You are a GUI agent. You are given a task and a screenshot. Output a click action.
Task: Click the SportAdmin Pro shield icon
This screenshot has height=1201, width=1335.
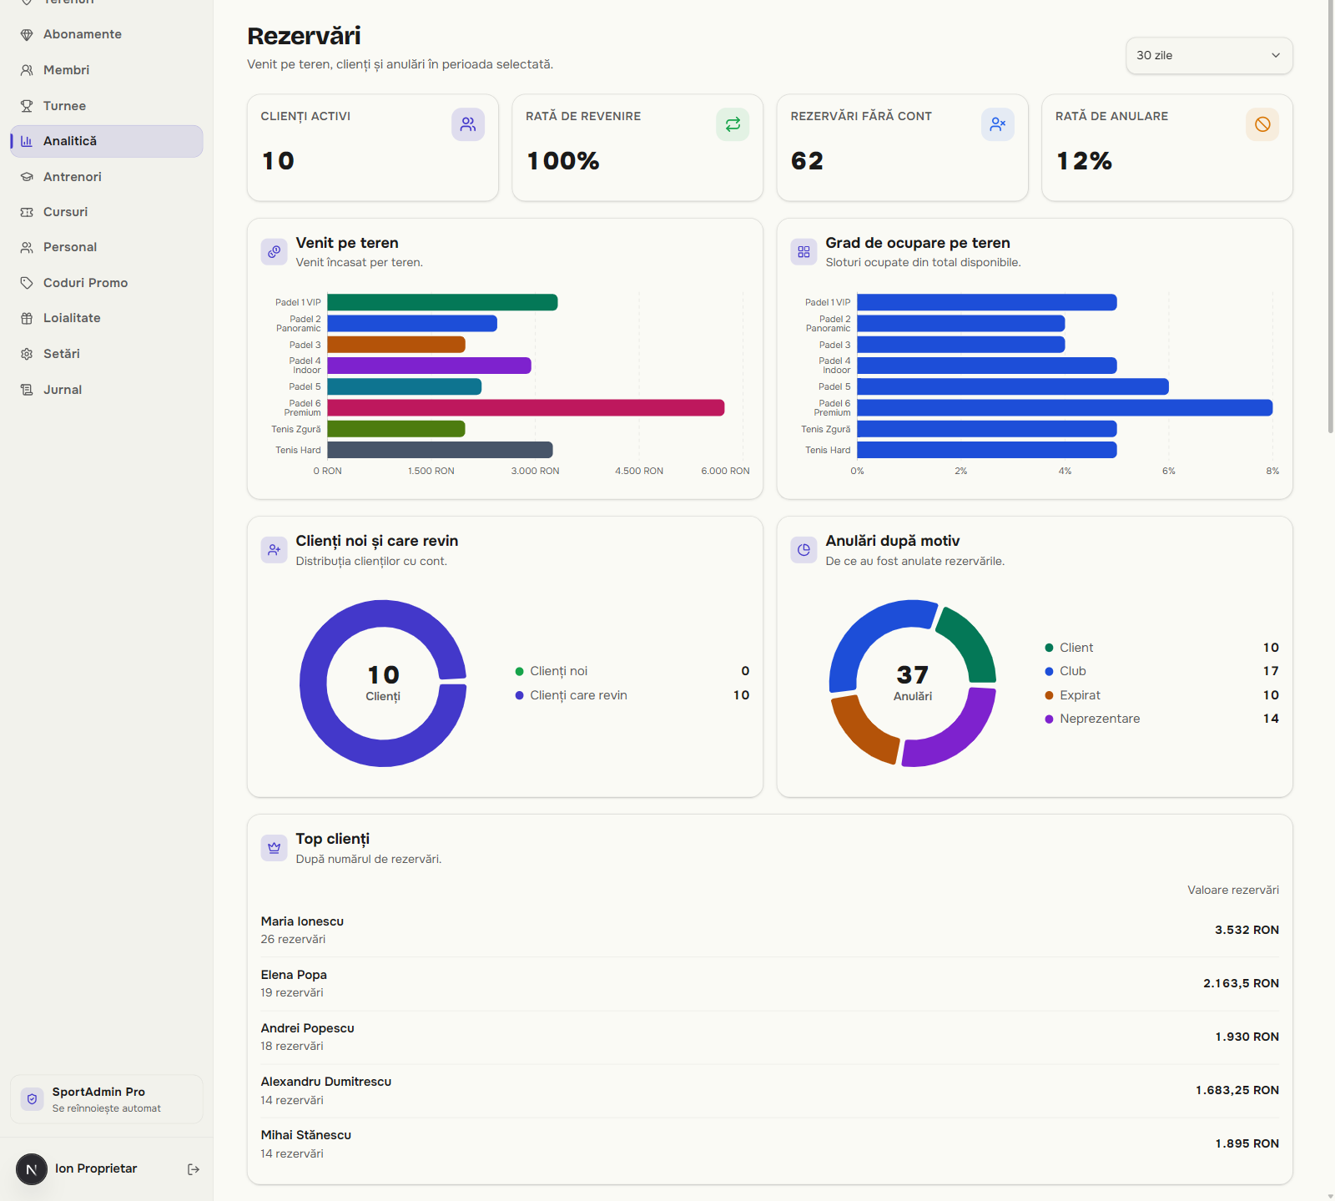[x=33, y=1099]
